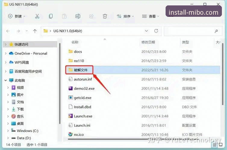The height and width of the screenshot is (150, 227).
Task: Open recent locations chevron dropdown
Action: (x=26, y=31)
